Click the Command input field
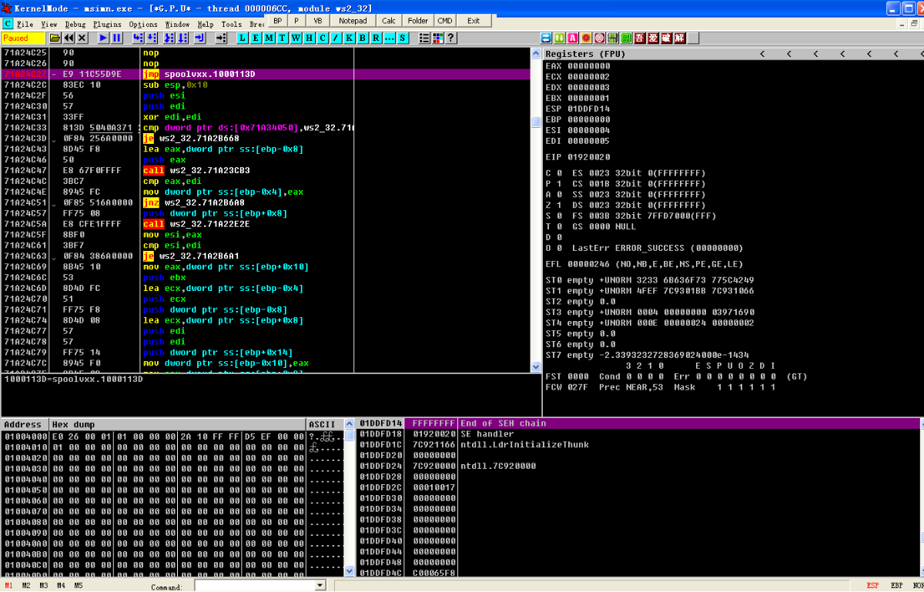The width and height of the screenshot is (924, 592). click(255, 586)
